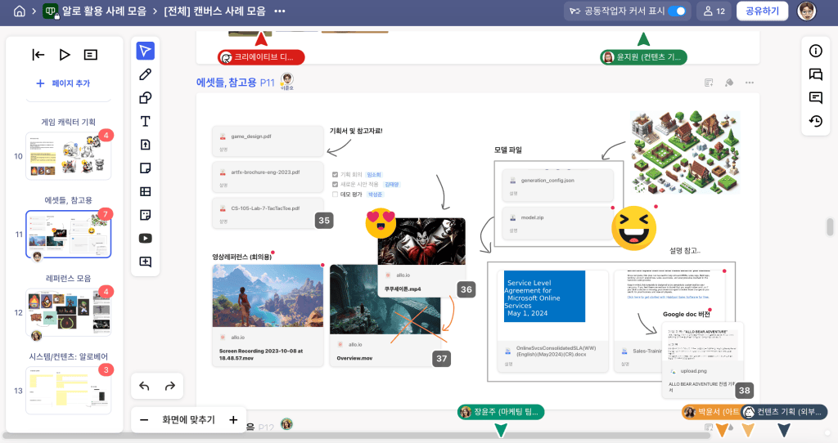
Task: Open the comments panel icon
Action: [816, 98]
